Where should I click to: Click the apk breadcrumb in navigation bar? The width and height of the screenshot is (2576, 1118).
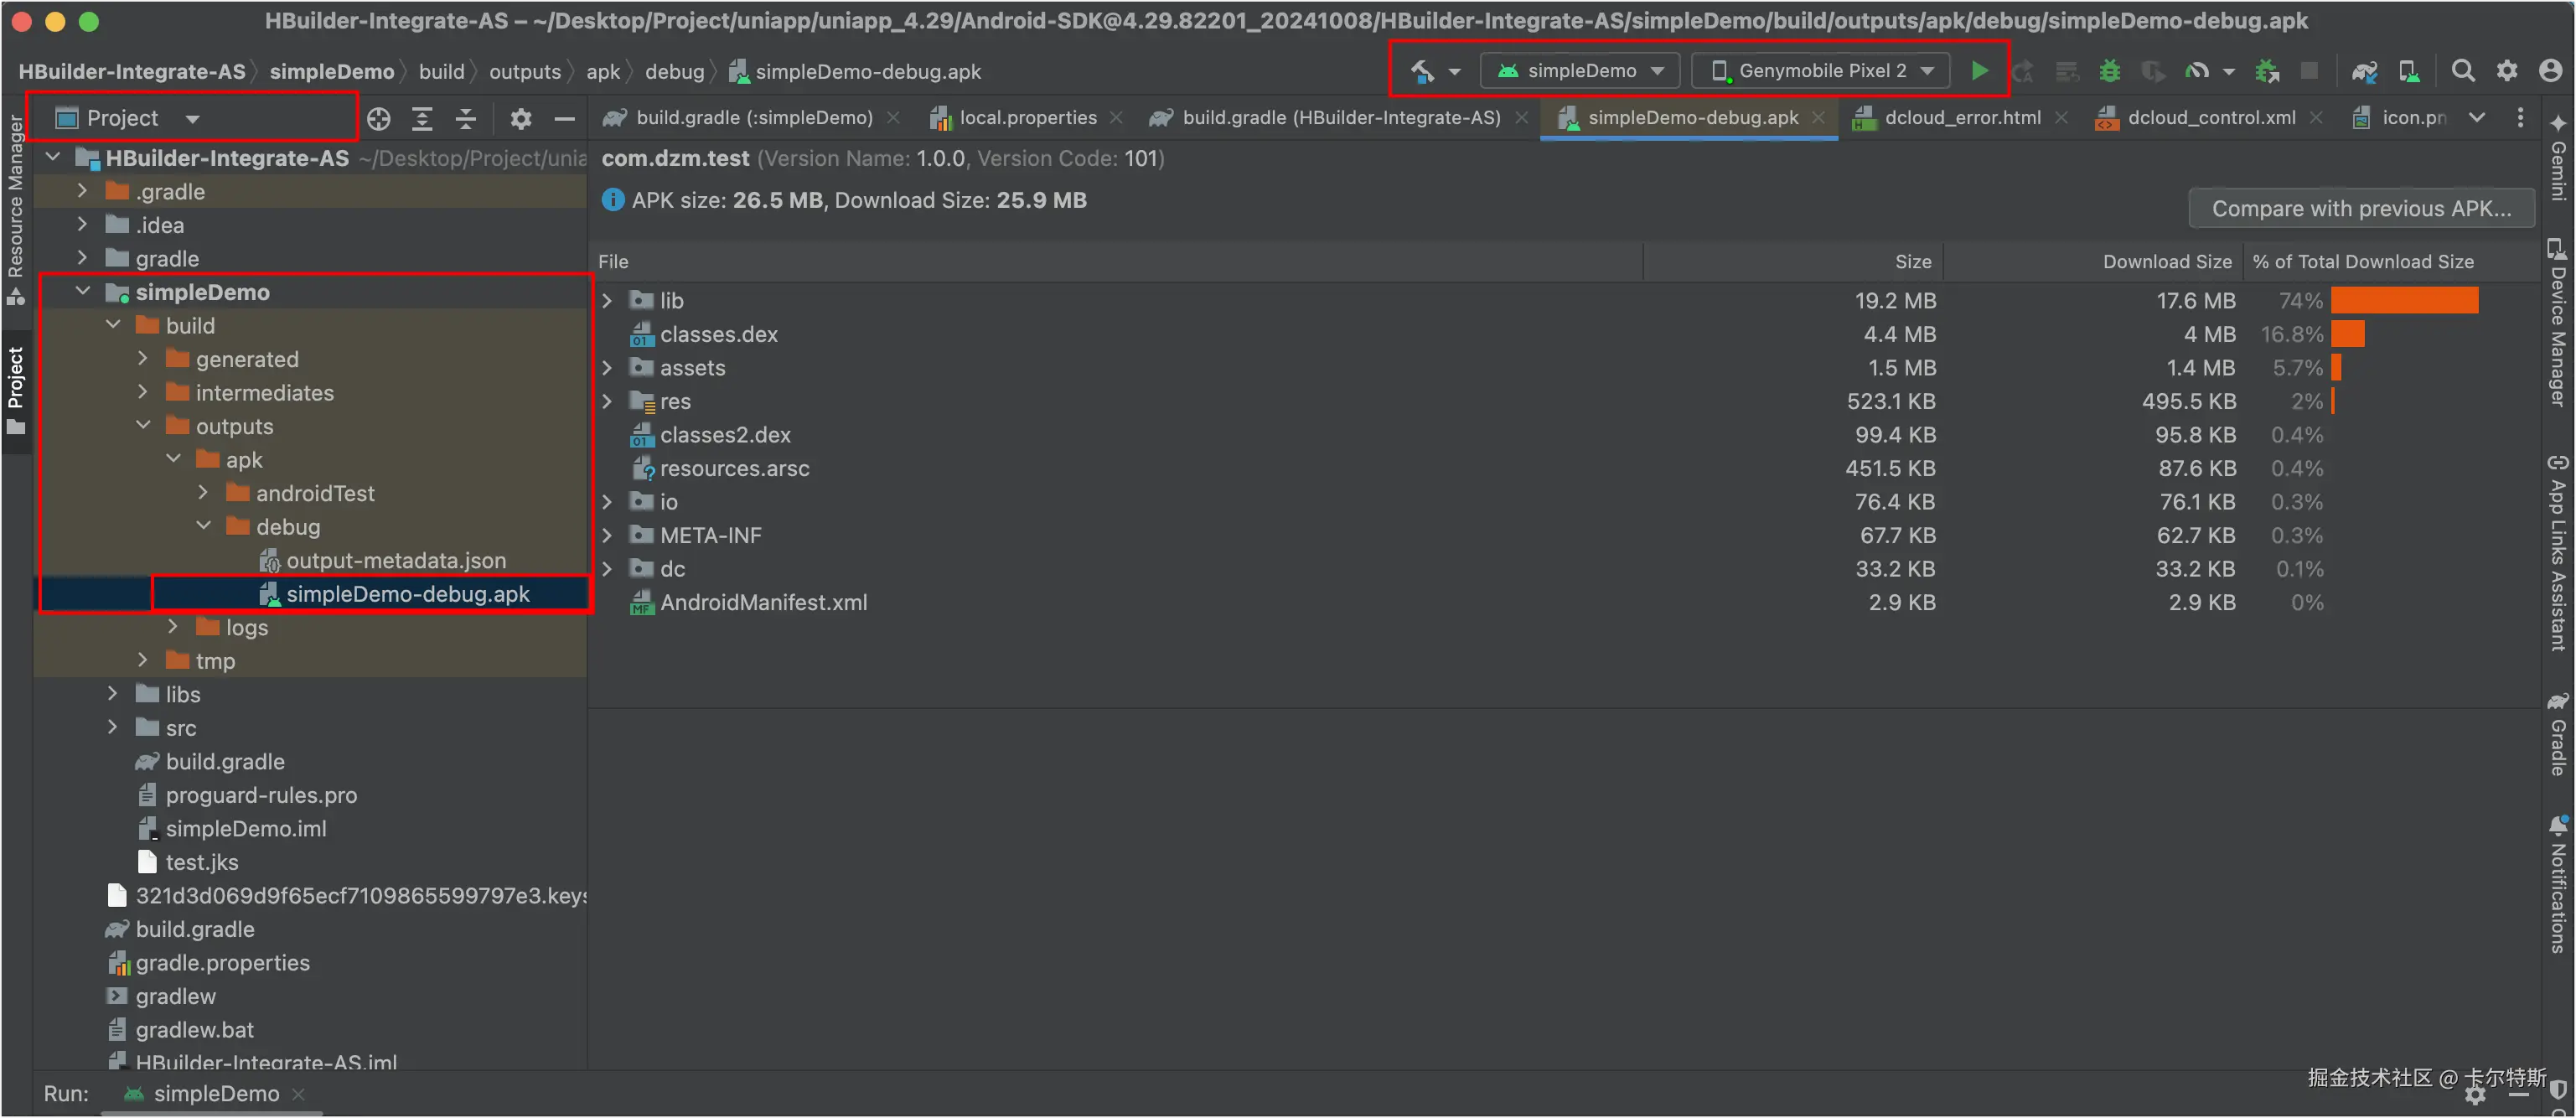(x=602, y=72)
